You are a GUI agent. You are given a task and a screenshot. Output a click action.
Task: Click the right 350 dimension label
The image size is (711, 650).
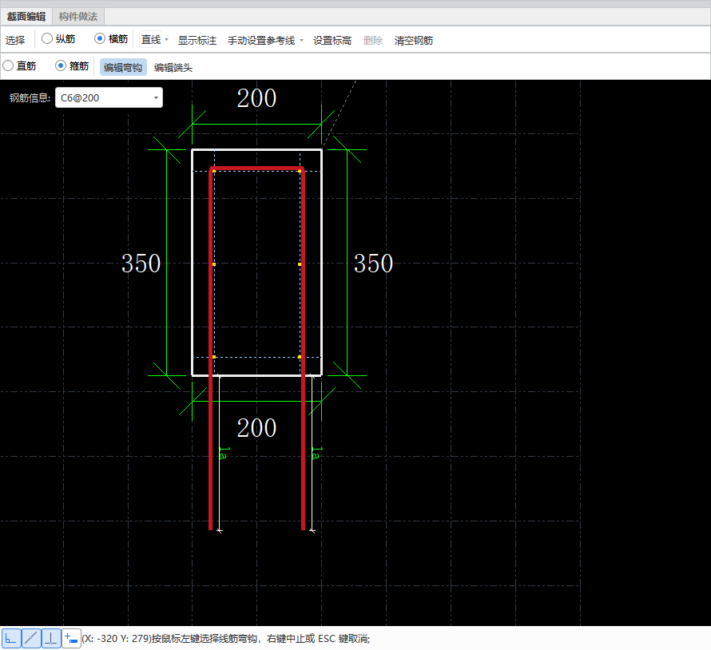pos(373,264)
